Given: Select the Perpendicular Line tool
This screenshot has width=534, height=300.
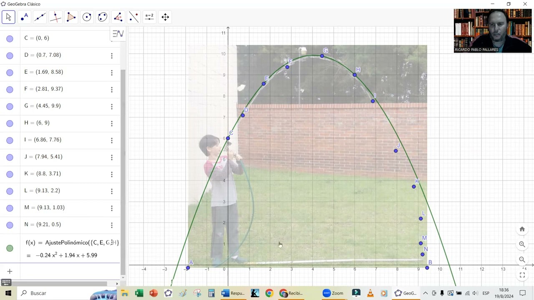Looking at the screenshot, I should click(x=55, y=17).
